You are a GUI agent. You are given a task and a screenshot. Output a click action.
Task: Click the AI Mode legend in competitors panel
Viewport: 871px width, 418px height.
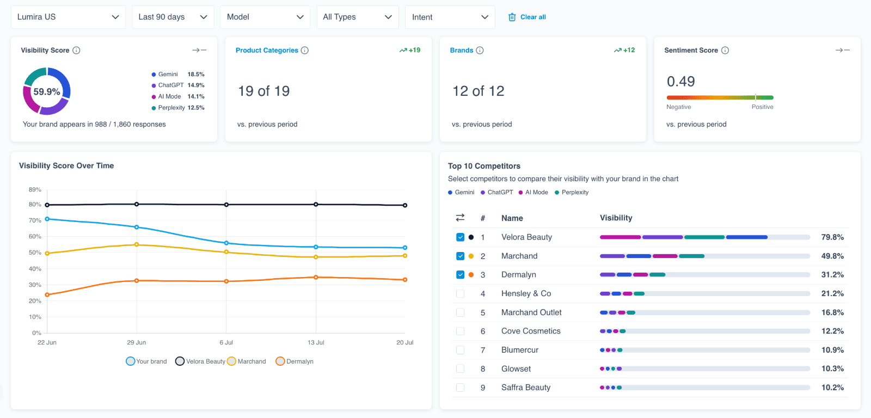pyautogui.click(x=533, y=192)
